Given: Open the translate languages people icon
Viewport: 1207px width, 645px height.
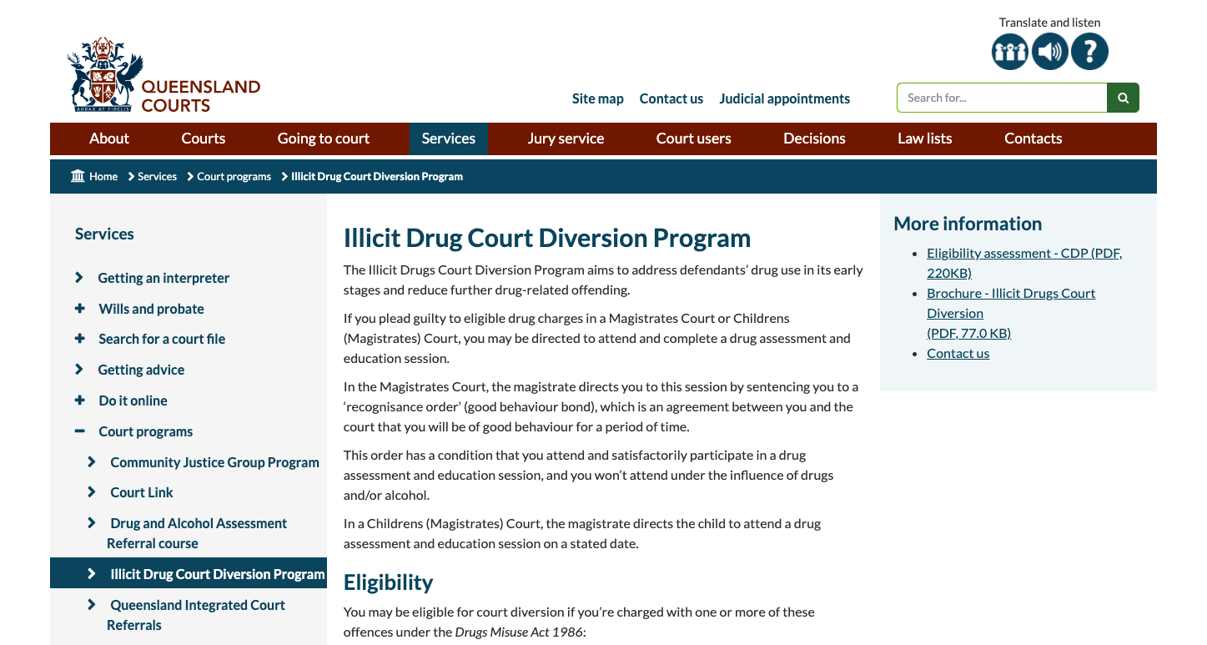Looking at the screenshot, I should coord(1009,52).
